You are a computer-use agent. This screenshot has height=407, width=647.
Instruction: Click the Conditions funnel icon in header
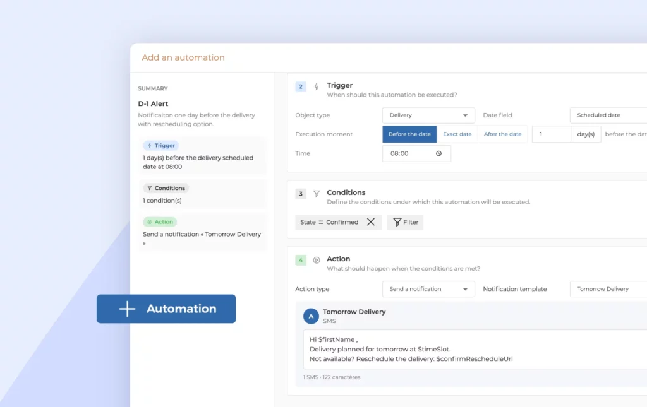317,194
